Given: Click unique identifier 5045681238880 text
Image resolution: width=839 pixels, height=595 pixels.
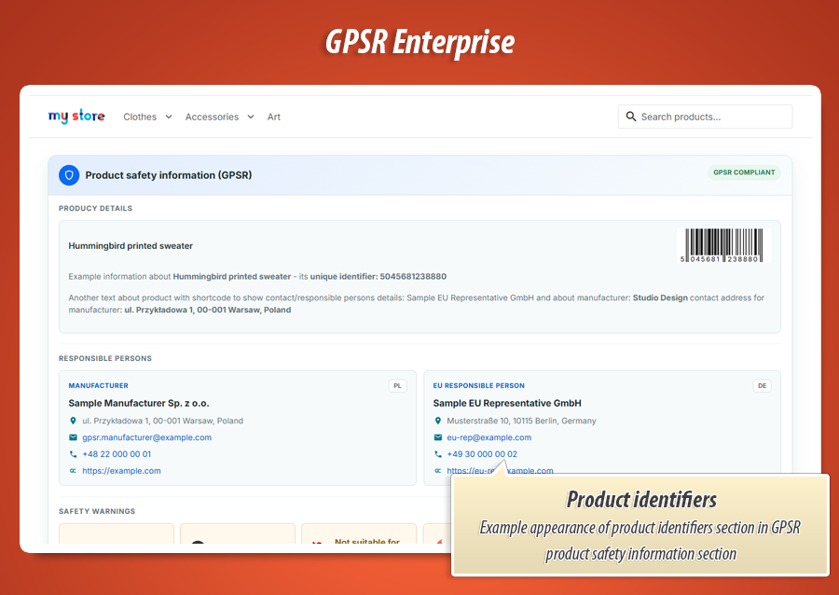Looking at the screenshot, I should [x=378, y=277].
